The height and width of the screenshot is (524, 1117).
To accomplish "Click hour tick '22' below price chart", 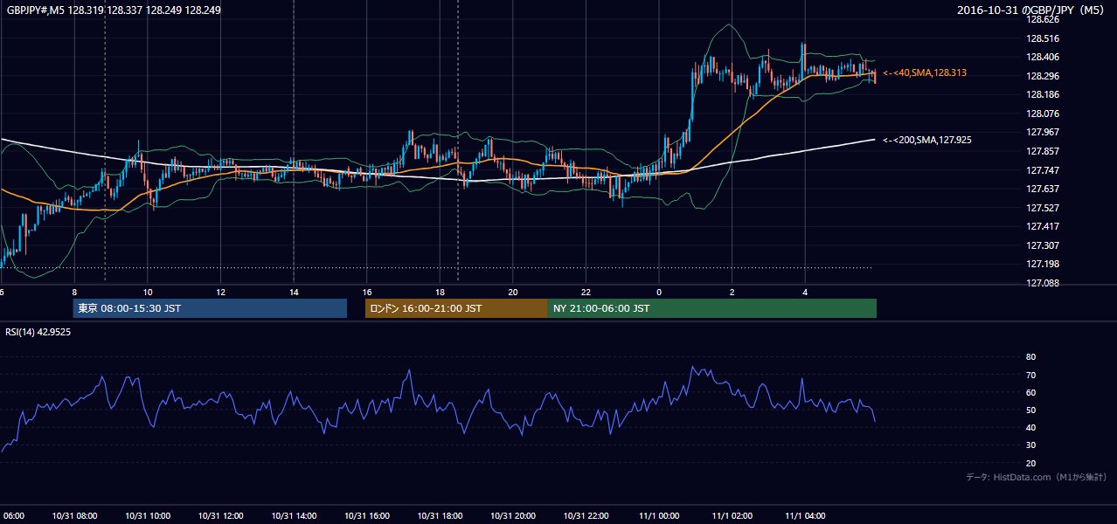I will 586,293.
